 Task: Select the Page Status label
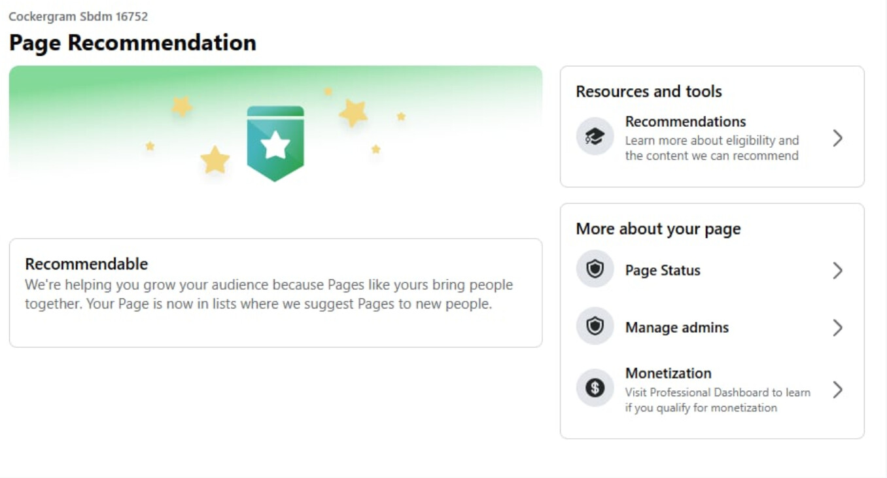(662, 271)
